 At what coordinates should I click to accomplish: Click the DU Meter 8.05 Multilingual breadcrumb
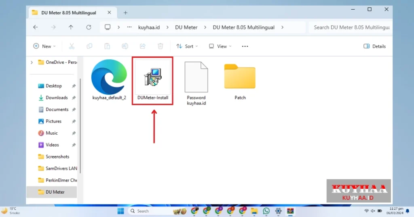click(243, 27)
